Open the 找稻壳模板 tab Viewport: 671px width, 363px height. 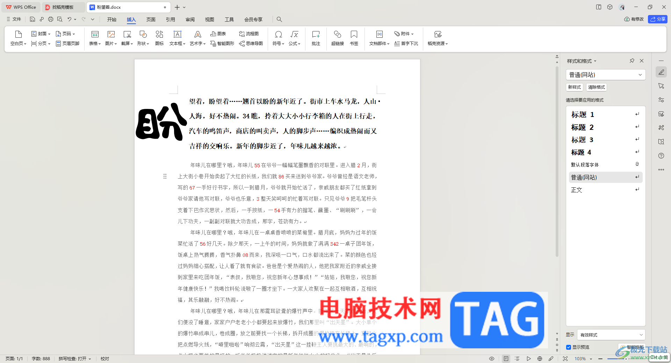click(63, 7)
